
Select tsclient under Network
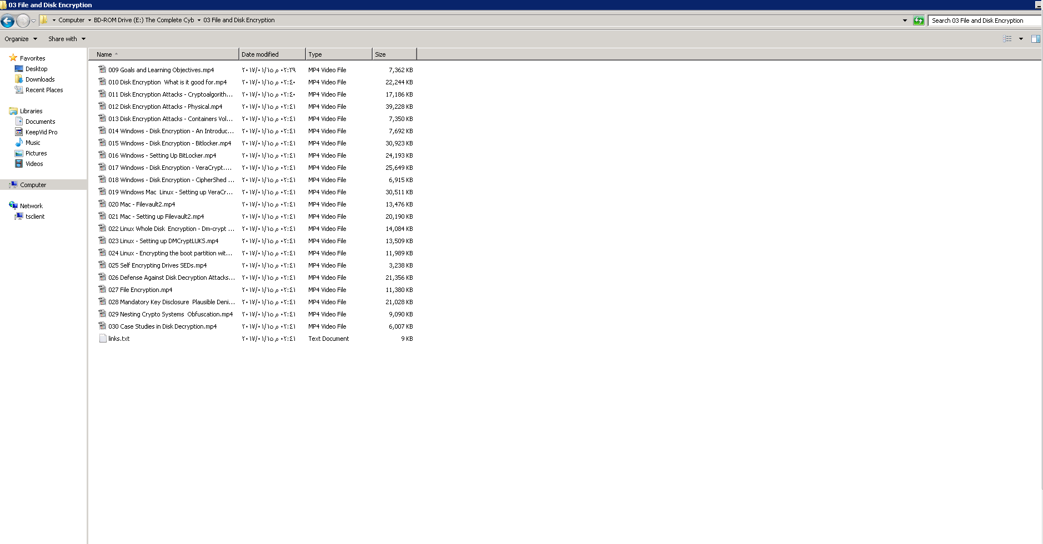click(34, 216)
